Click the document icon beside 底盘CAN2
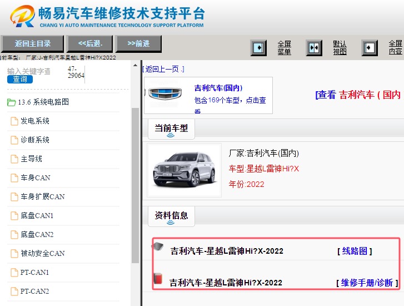Screen dimensions: 404x306 [14, 235]
